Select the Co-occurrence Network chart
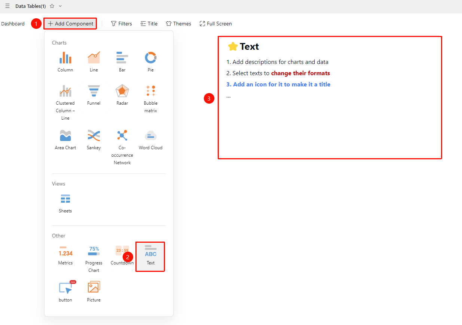This screenshot has width=462, height=325. tap(122, 147)
